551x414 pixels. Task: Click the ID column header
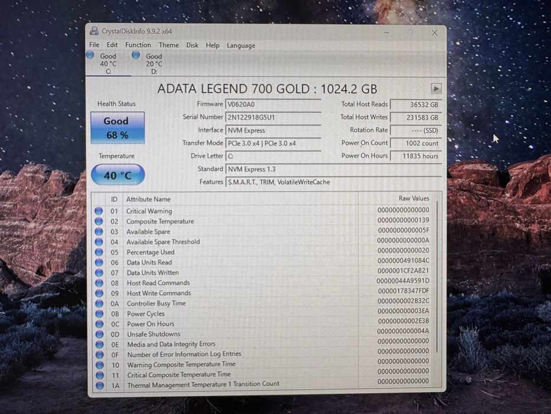click(x=114, y=199)
